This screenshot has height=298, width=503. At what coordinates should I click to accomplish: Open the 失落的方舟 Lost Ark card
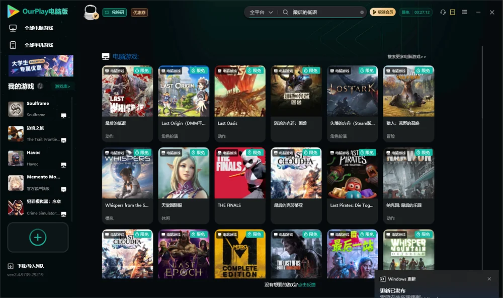352,104
